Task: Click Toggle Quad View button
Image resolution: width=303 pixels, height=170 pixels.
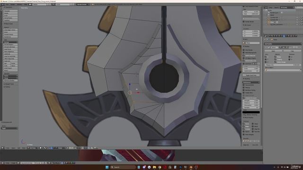Action: 251,75
